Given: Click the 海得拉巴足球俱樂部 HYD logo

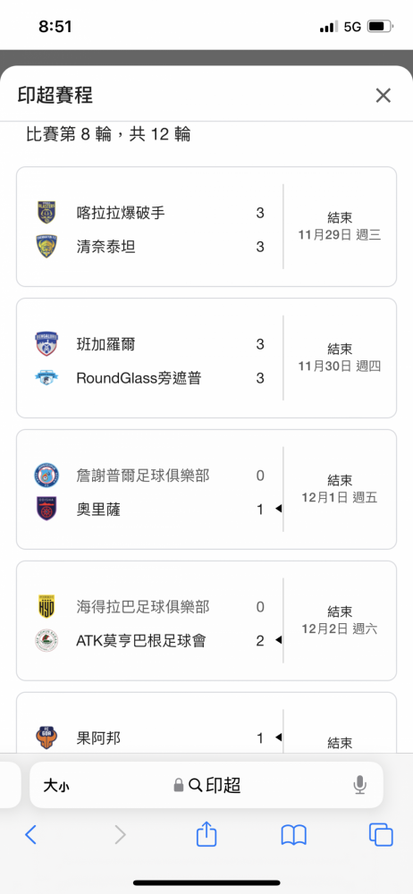Looking at the screenshot, I should 46,607.
